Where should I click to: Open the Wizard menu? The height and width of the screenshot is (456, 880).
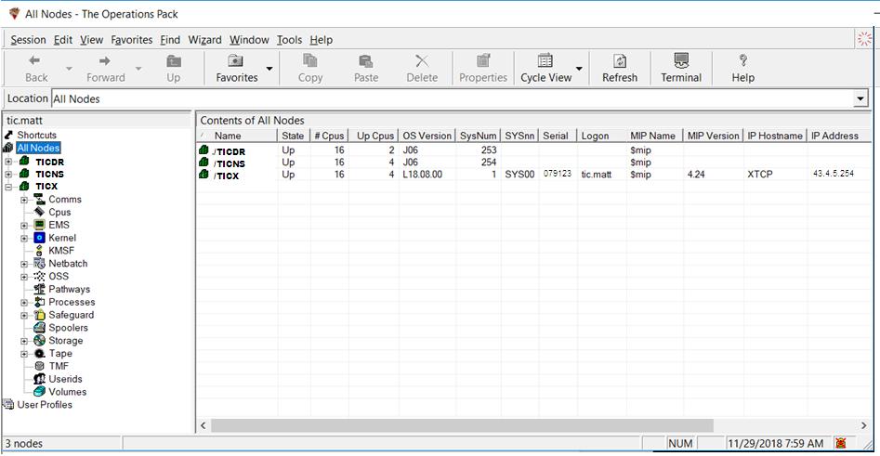click(204, 40)
